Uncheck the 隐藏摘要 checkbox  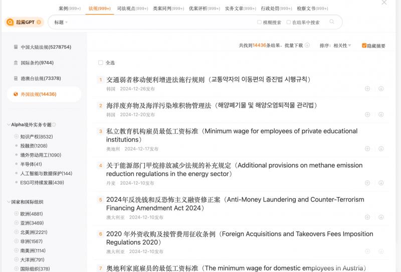(364, 45)
